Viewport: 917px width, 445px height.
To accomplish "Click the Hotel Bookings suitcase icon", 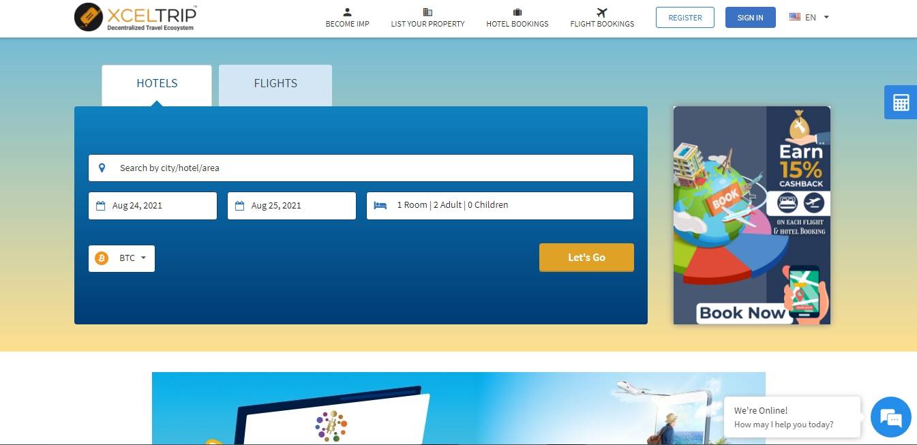I will tap(517, 12).
